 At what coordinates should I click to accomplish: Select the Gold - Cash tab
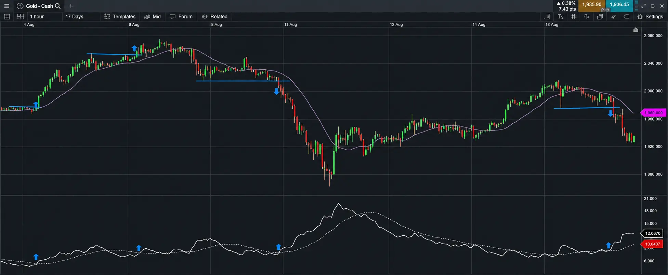coord(39,6)
